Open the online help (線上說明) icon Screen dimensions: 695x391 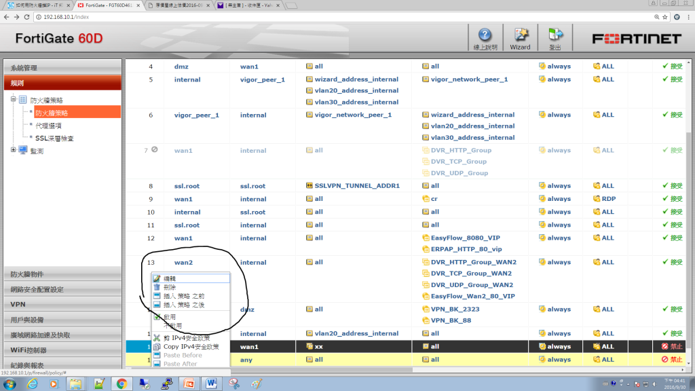coord(485,38)
